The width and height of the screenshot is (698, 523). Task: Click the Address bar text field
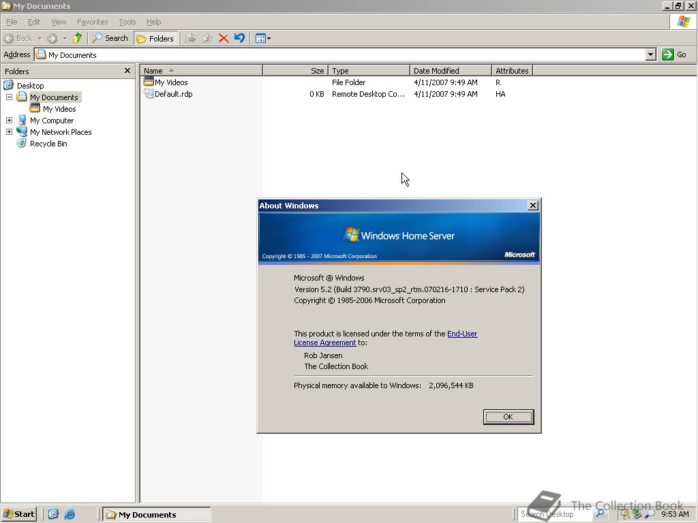[x=339, y=54]
